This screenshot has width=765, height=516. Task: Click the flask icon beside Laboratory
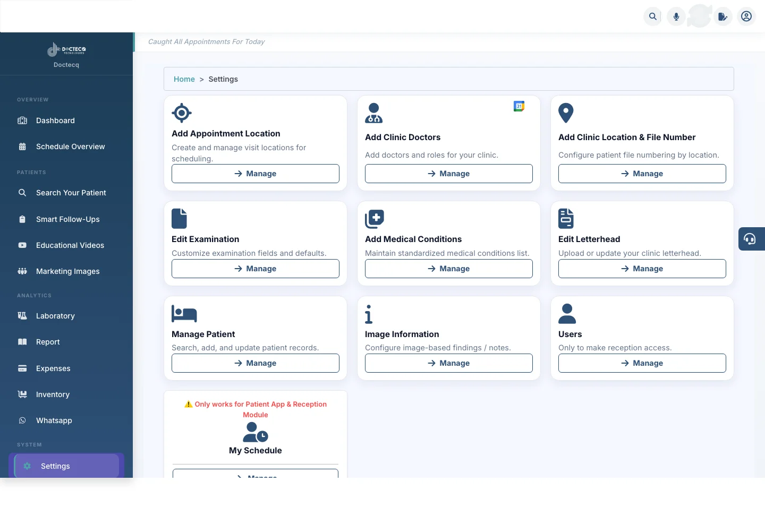click(22, 316)
